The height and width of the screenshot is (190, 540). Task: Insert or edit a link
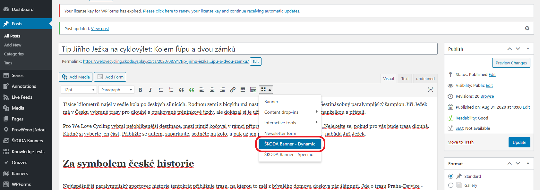coord(233,90)
